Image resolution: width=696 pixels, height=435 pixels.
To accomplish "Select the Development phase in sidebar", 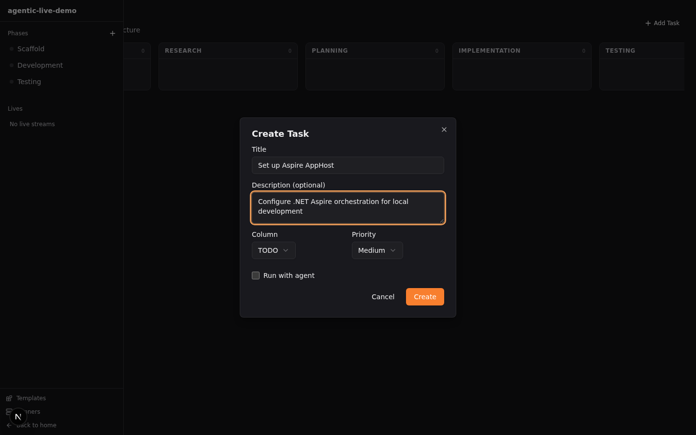I will [40, 65].
